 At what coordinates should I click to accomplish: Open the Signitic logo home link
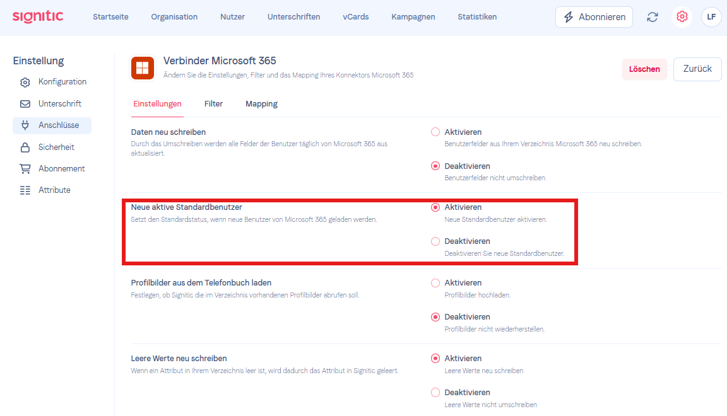tap(38, 16)
